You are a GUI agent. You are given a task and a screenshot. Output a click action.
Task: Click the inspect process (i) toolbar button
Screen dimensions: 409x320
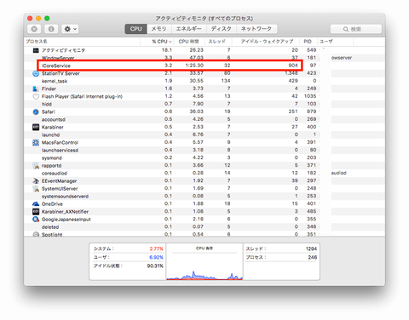point(51,29)
